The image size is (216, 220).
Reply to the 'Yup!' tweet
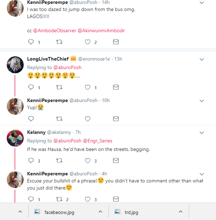tap(31, 119)
